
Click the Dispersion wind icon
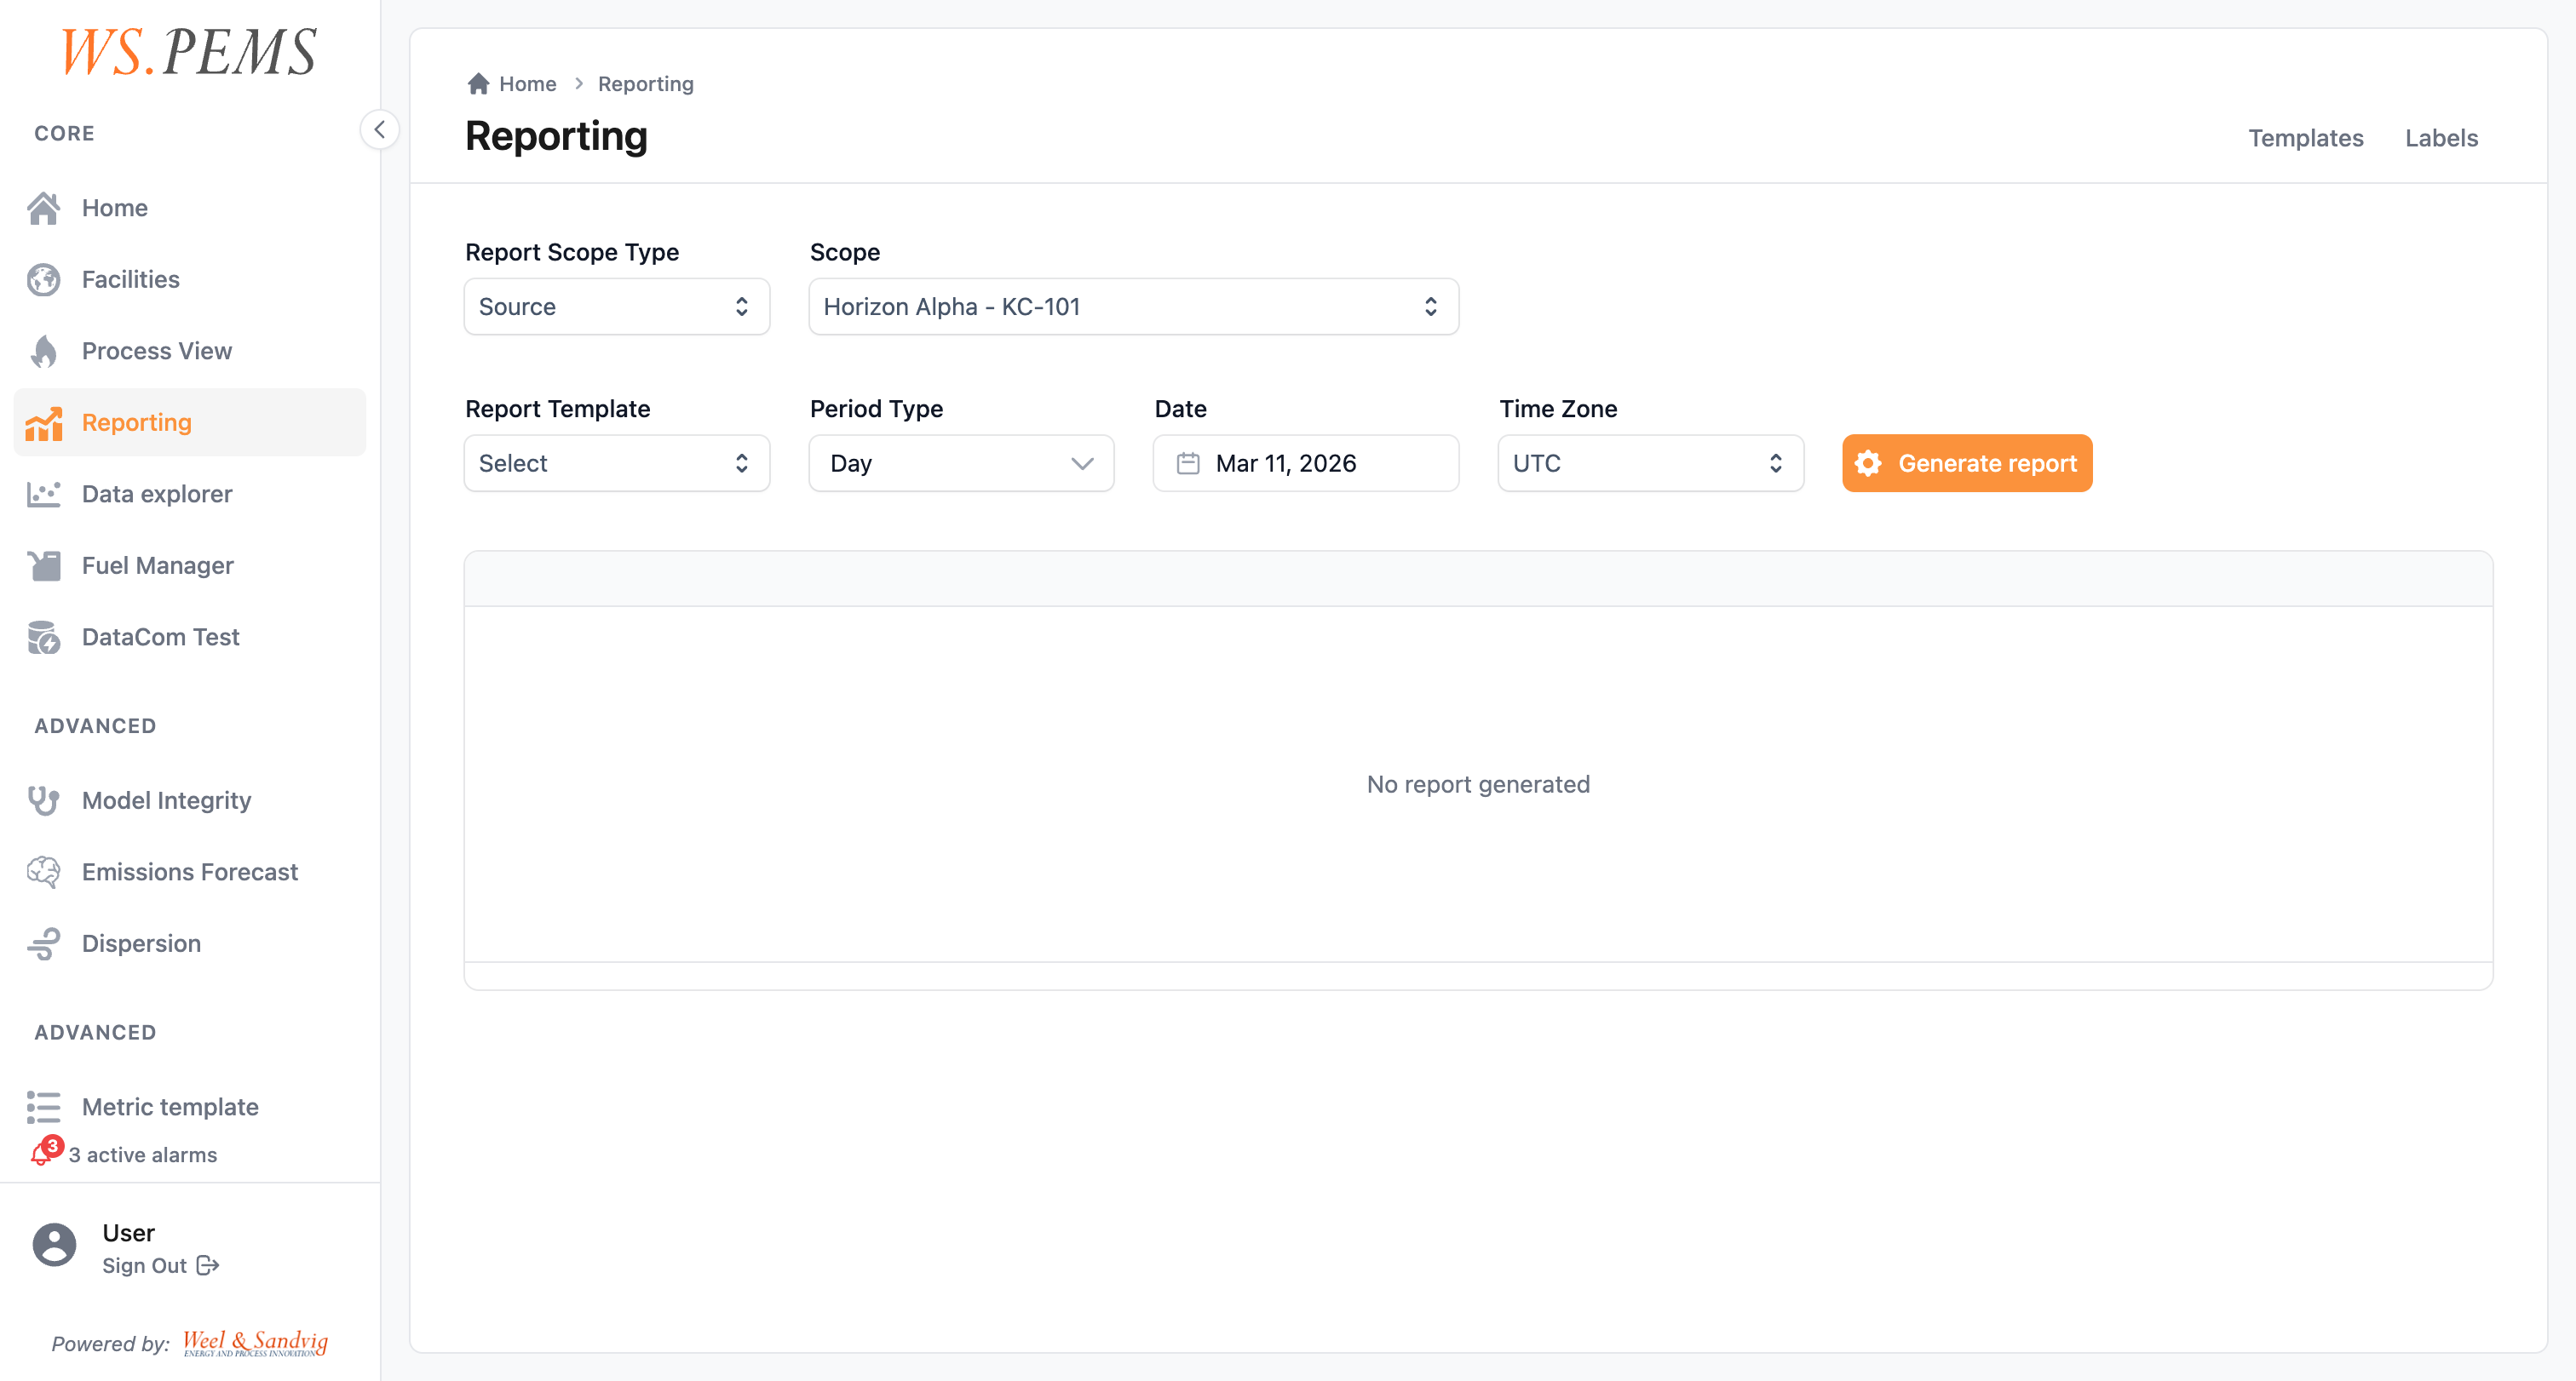[x=44, y=943]
